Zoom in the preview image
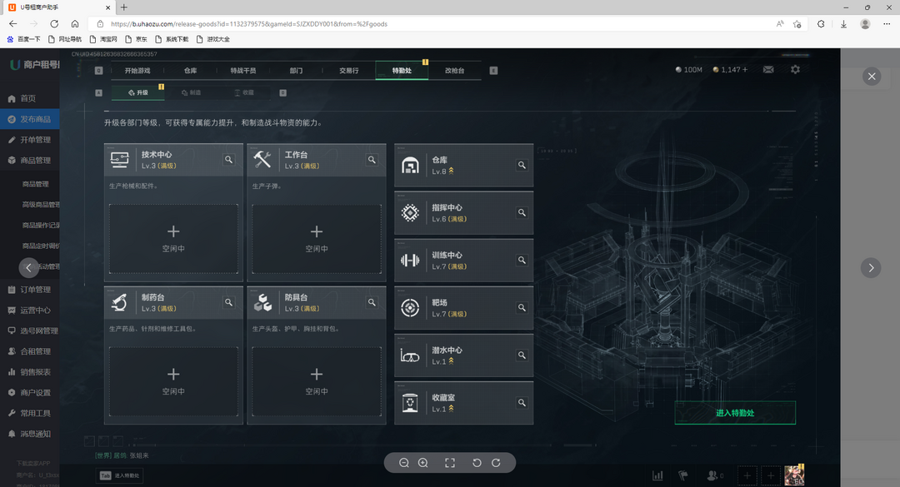 click(x=422, y=463)
